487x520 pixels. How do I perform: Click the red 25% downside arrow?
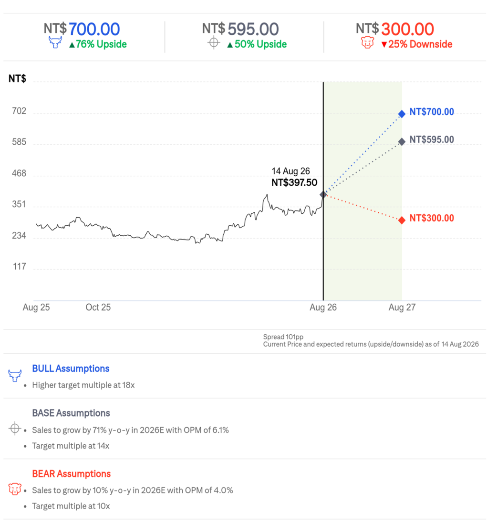(384, 45)
